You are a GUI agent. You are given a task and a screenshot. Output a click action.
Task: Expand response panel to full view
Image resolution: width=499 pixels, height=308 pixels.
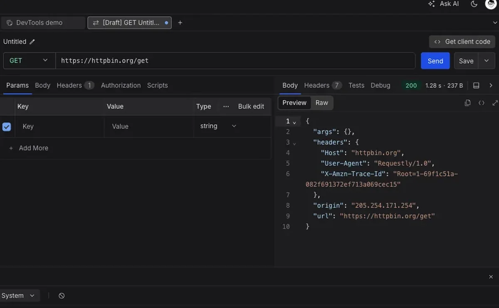click(x=495, y=103)
